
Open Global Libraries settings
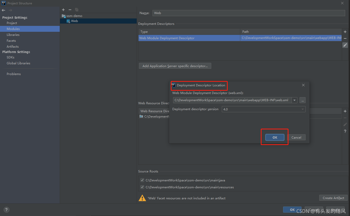tap(18, 63)
